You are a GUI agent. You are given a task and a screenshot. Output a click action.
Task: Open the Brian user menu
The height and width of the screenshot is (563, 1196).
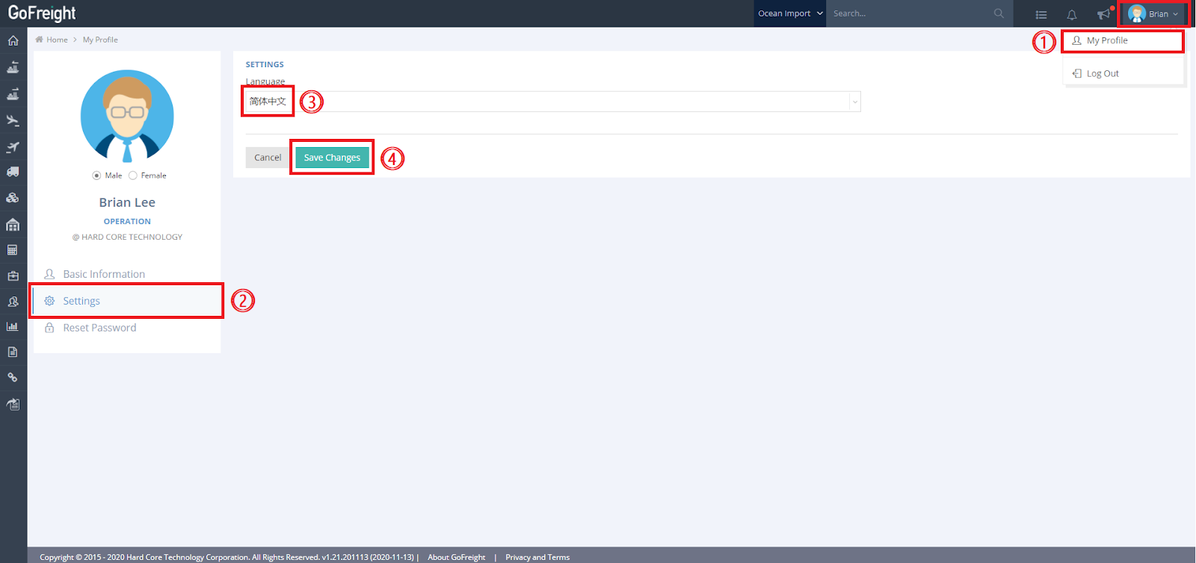click(1154, 14)
